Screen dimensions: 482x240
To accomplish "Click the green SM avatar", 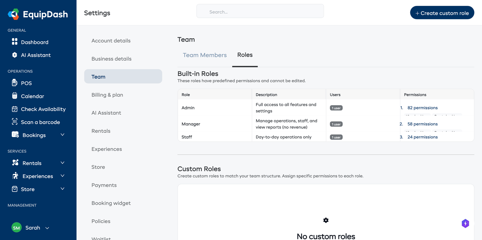I will click(x=17, y=227).
